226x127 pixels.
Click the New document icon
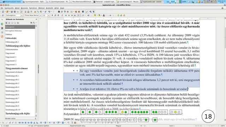click(3, 12)
